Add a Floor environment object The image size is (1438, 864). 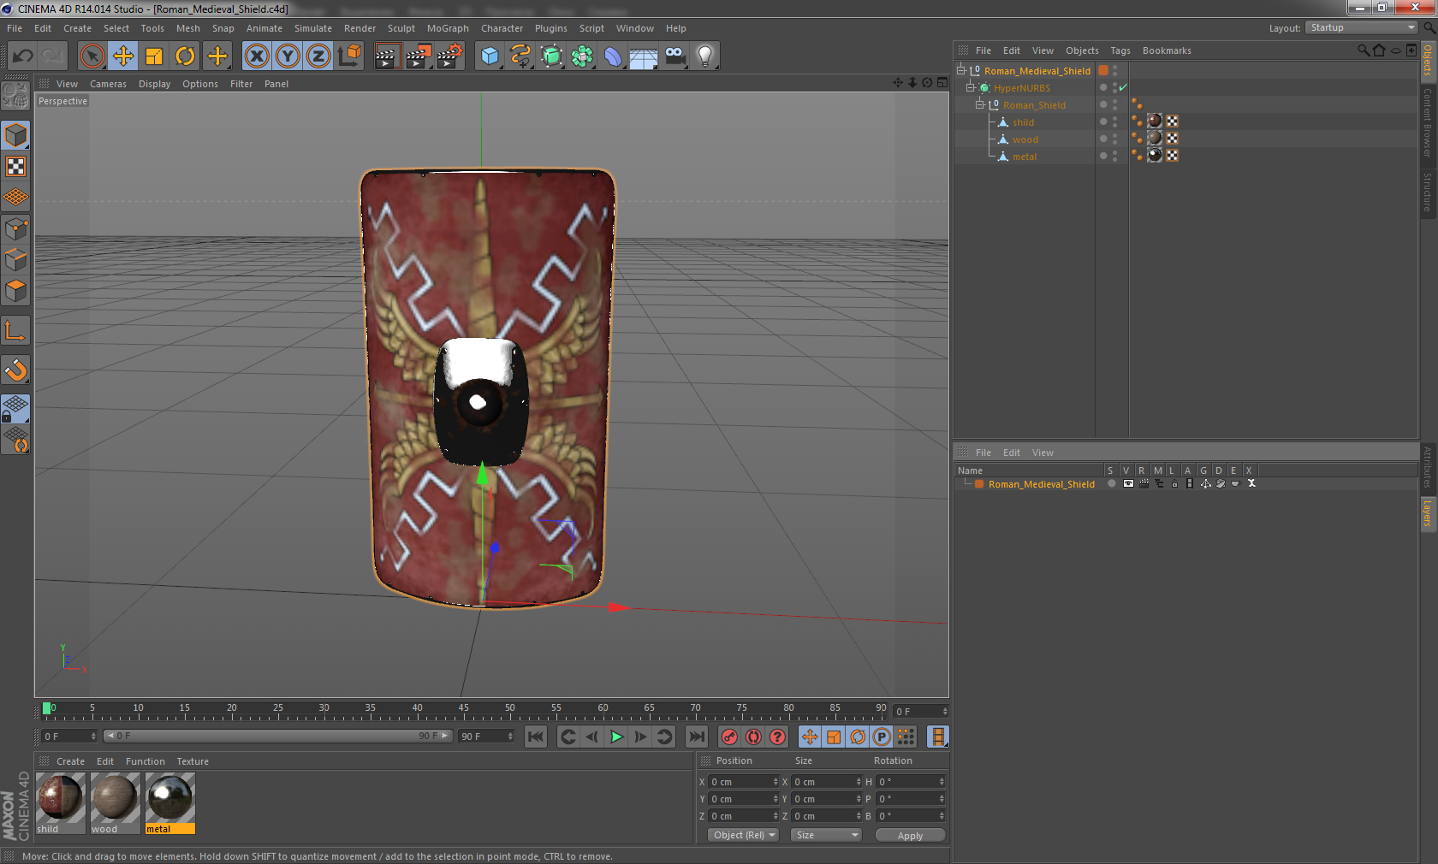point(644,56)
